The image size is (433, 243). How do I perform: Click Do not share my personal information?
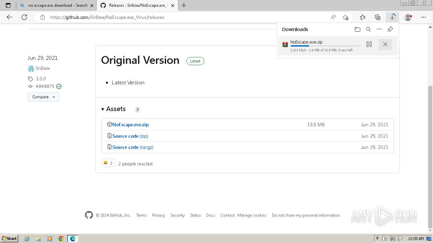click(306, 215)
